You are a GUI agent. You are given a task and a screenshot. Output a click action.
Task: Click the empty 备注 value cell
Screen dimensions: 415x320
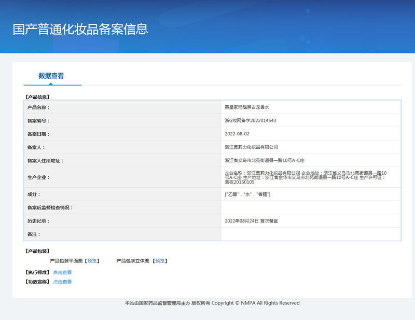[x=310, y=234]
